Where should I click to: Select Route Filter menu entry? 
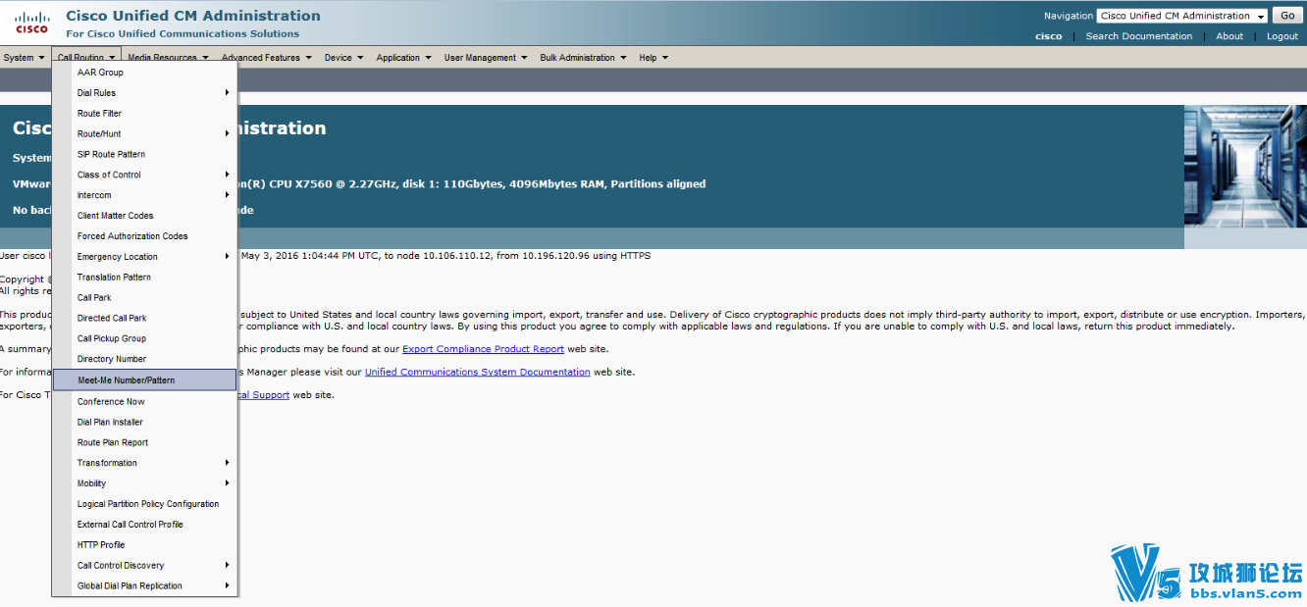144,114
